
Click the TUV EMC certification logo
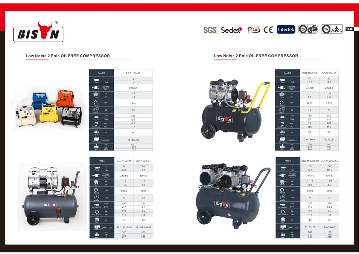[332, 29]
